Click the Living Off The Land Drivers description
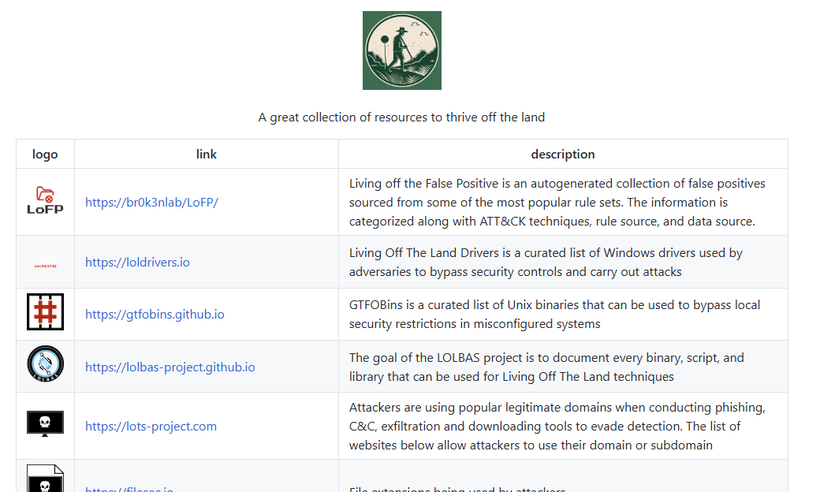The width and height of the screenshot is (820, 492). [546, 262]
